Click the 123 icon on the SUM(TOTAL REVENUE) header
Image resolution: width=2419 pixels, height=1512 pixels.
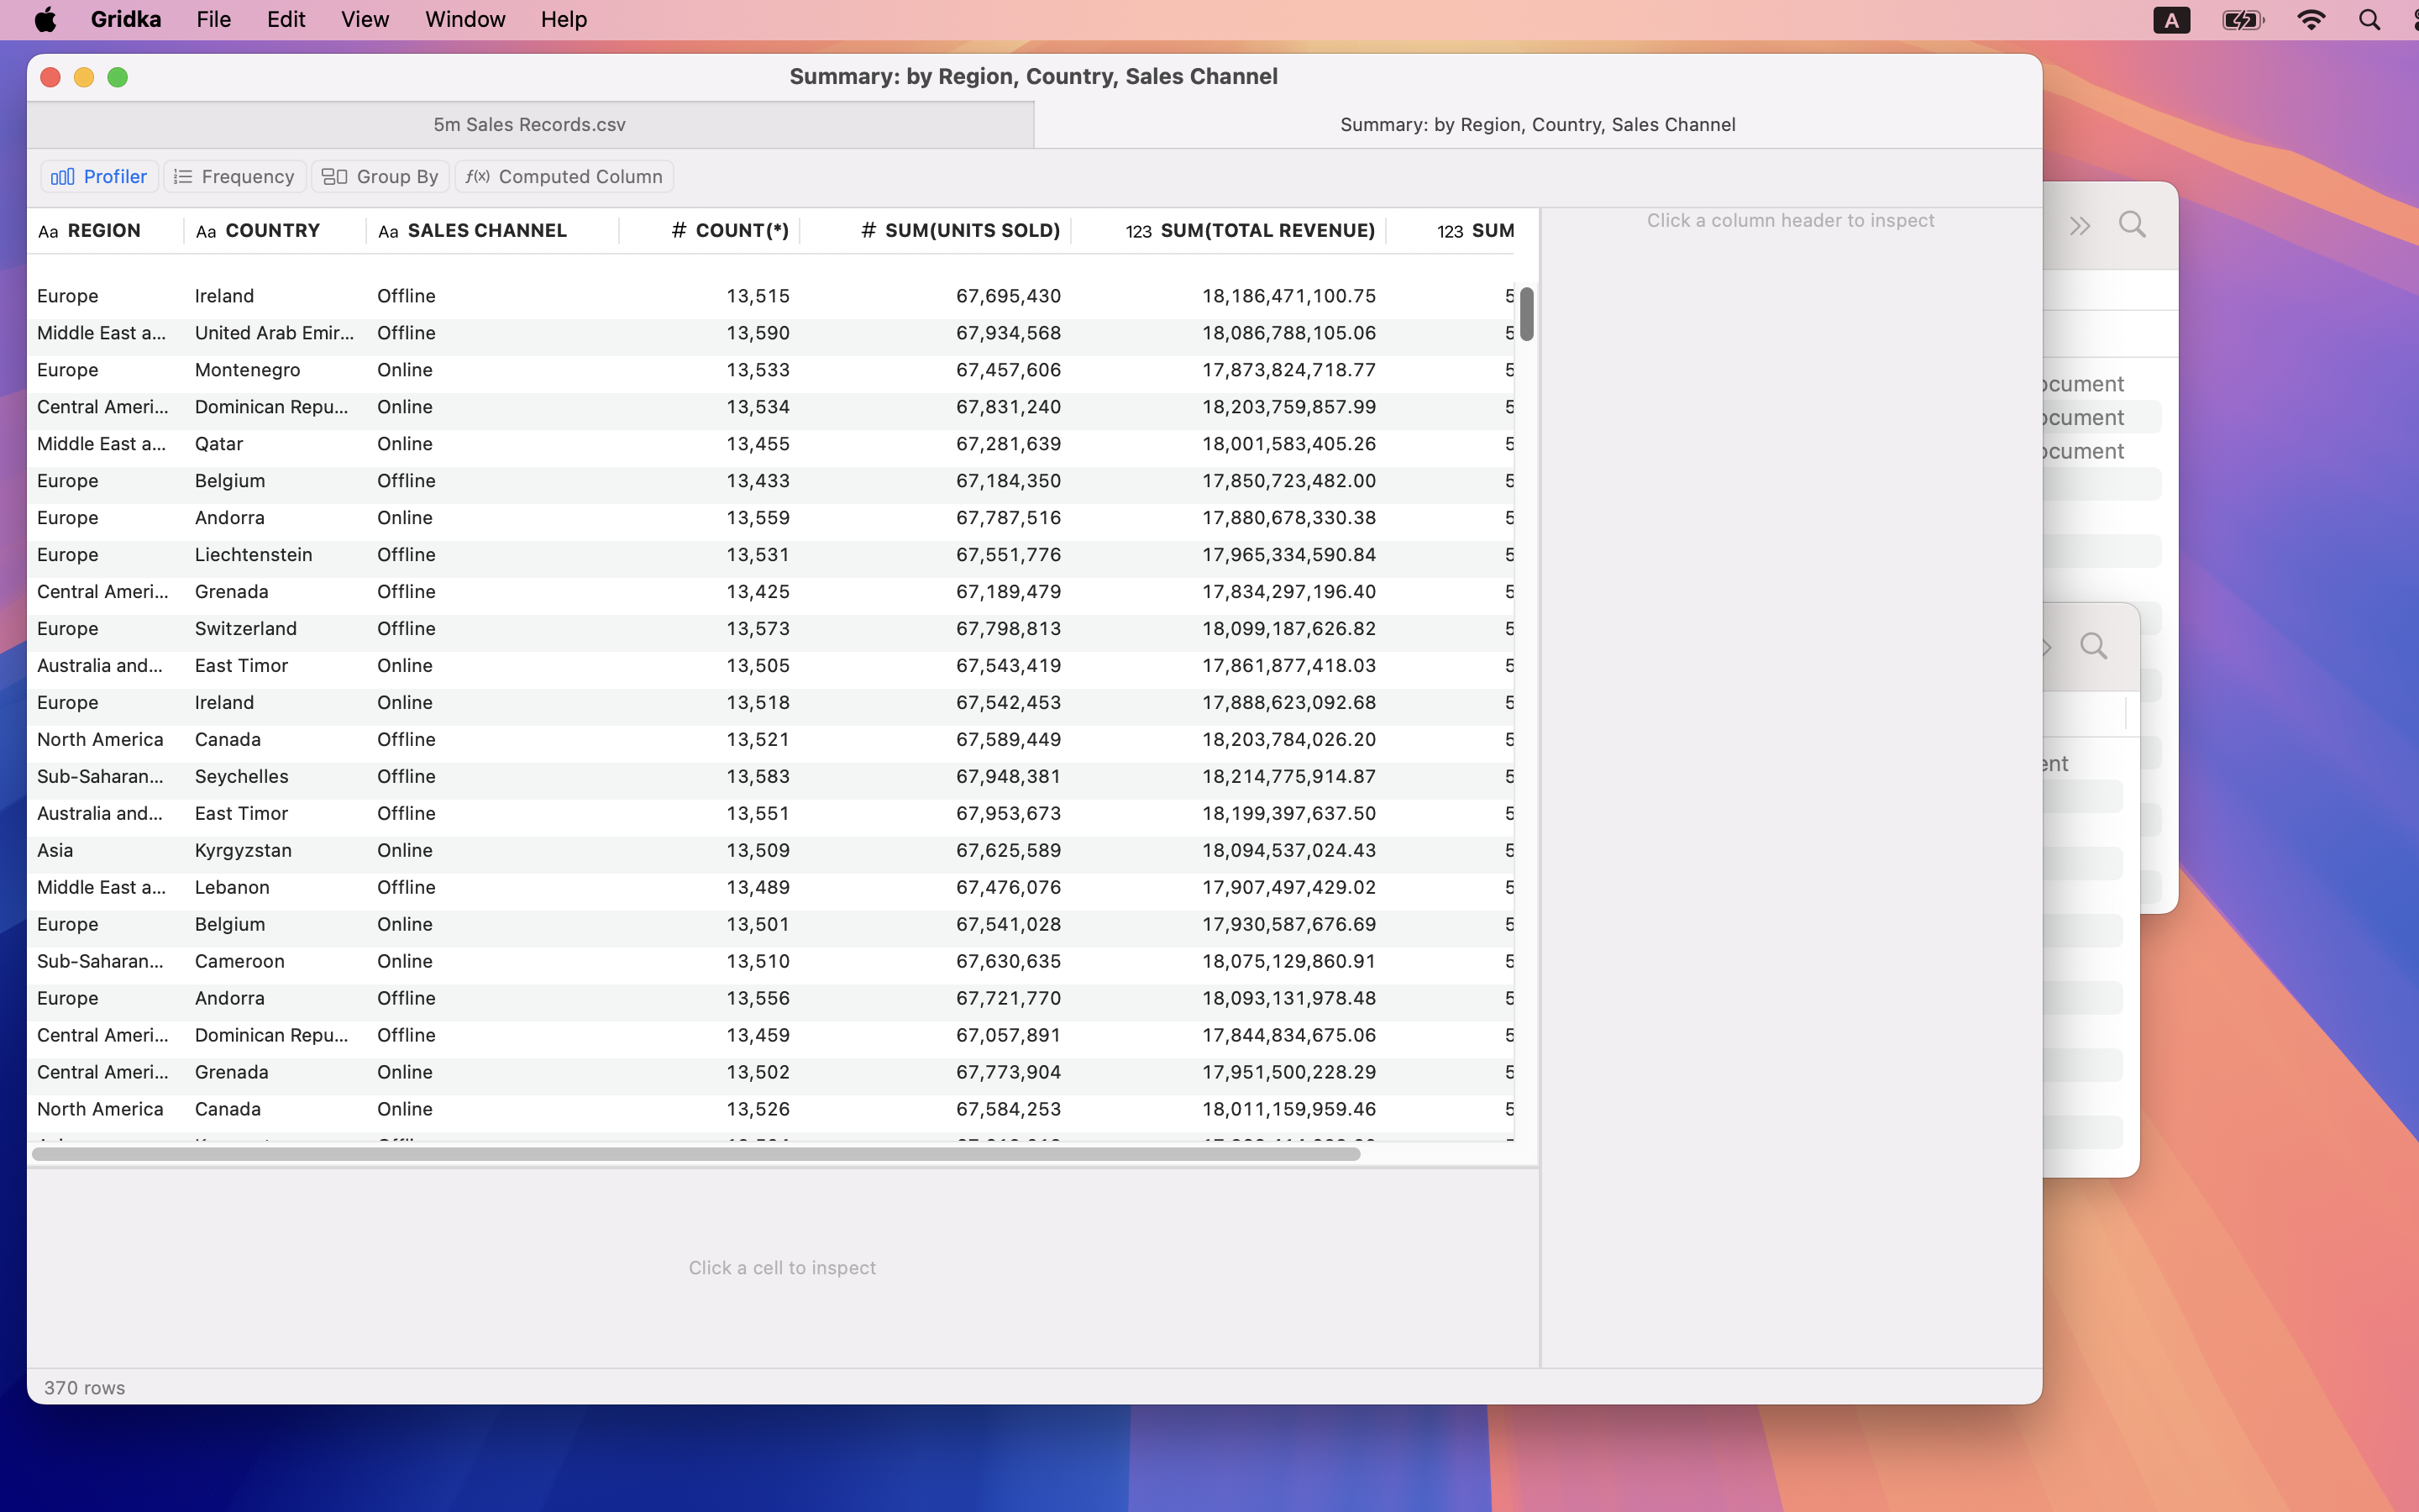click(1140, 230)
